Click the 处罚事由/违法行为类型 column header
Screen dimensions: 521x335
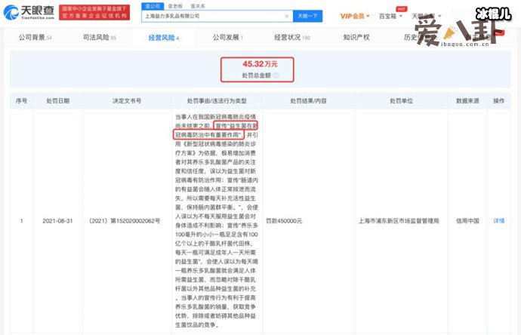217,100
